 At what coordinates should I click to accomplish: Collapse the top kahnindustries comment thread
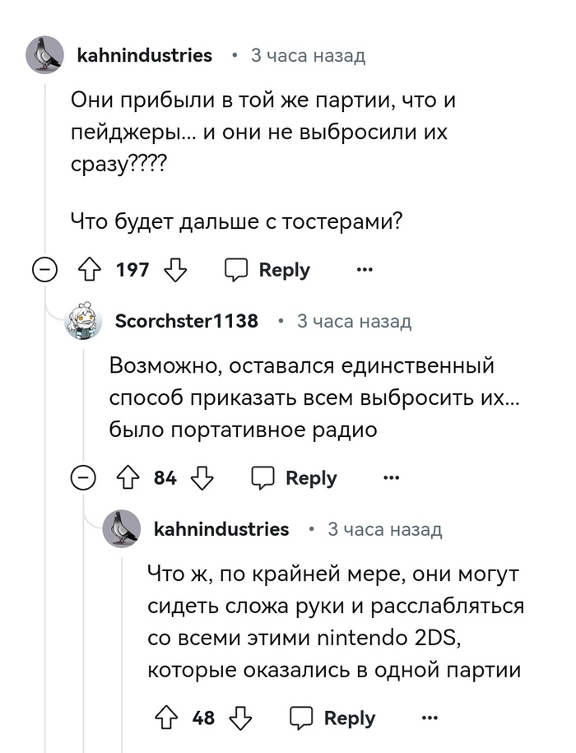(x=44, y=270)
